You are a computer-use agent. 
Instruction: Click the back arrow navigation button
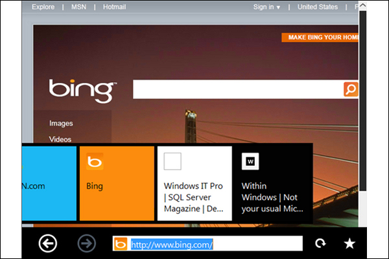coord(47,243)
